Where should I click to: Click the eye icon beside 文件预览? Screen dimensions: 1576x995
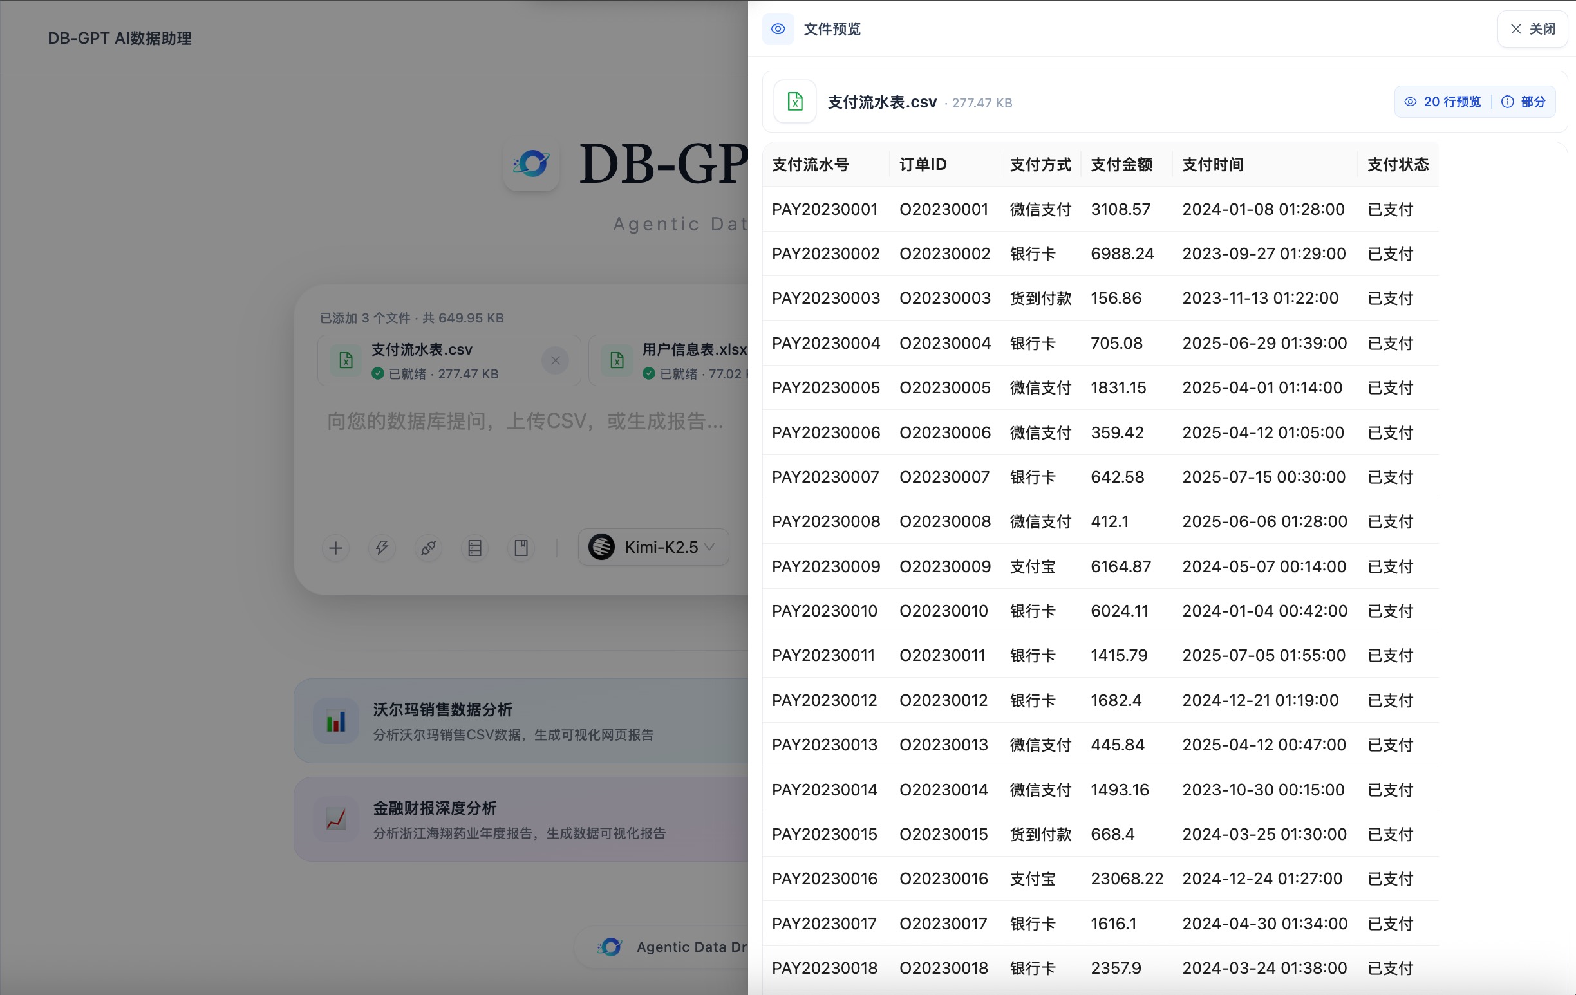(778, 29)
